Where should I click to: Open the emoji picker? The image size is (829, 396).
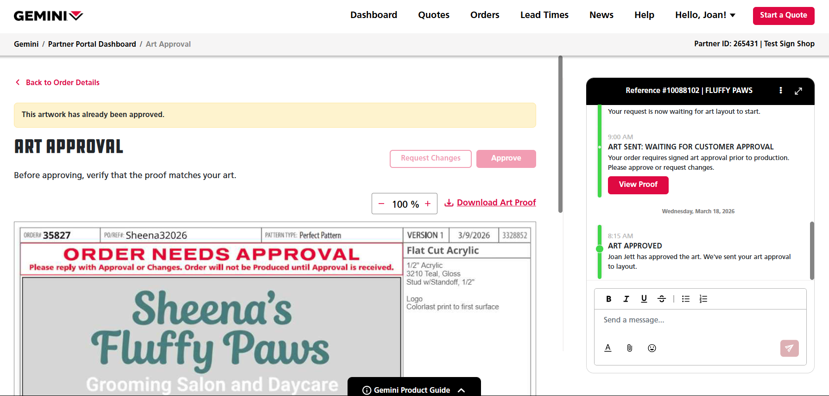pos(652,348)
